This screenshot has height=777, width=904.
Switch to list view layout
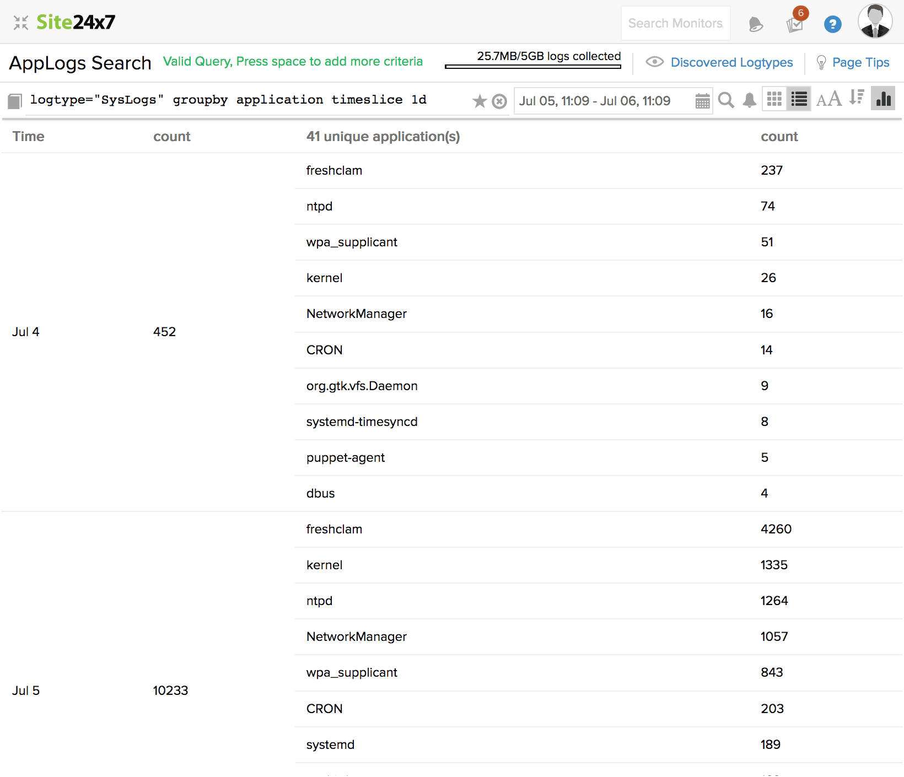[799, 99]
